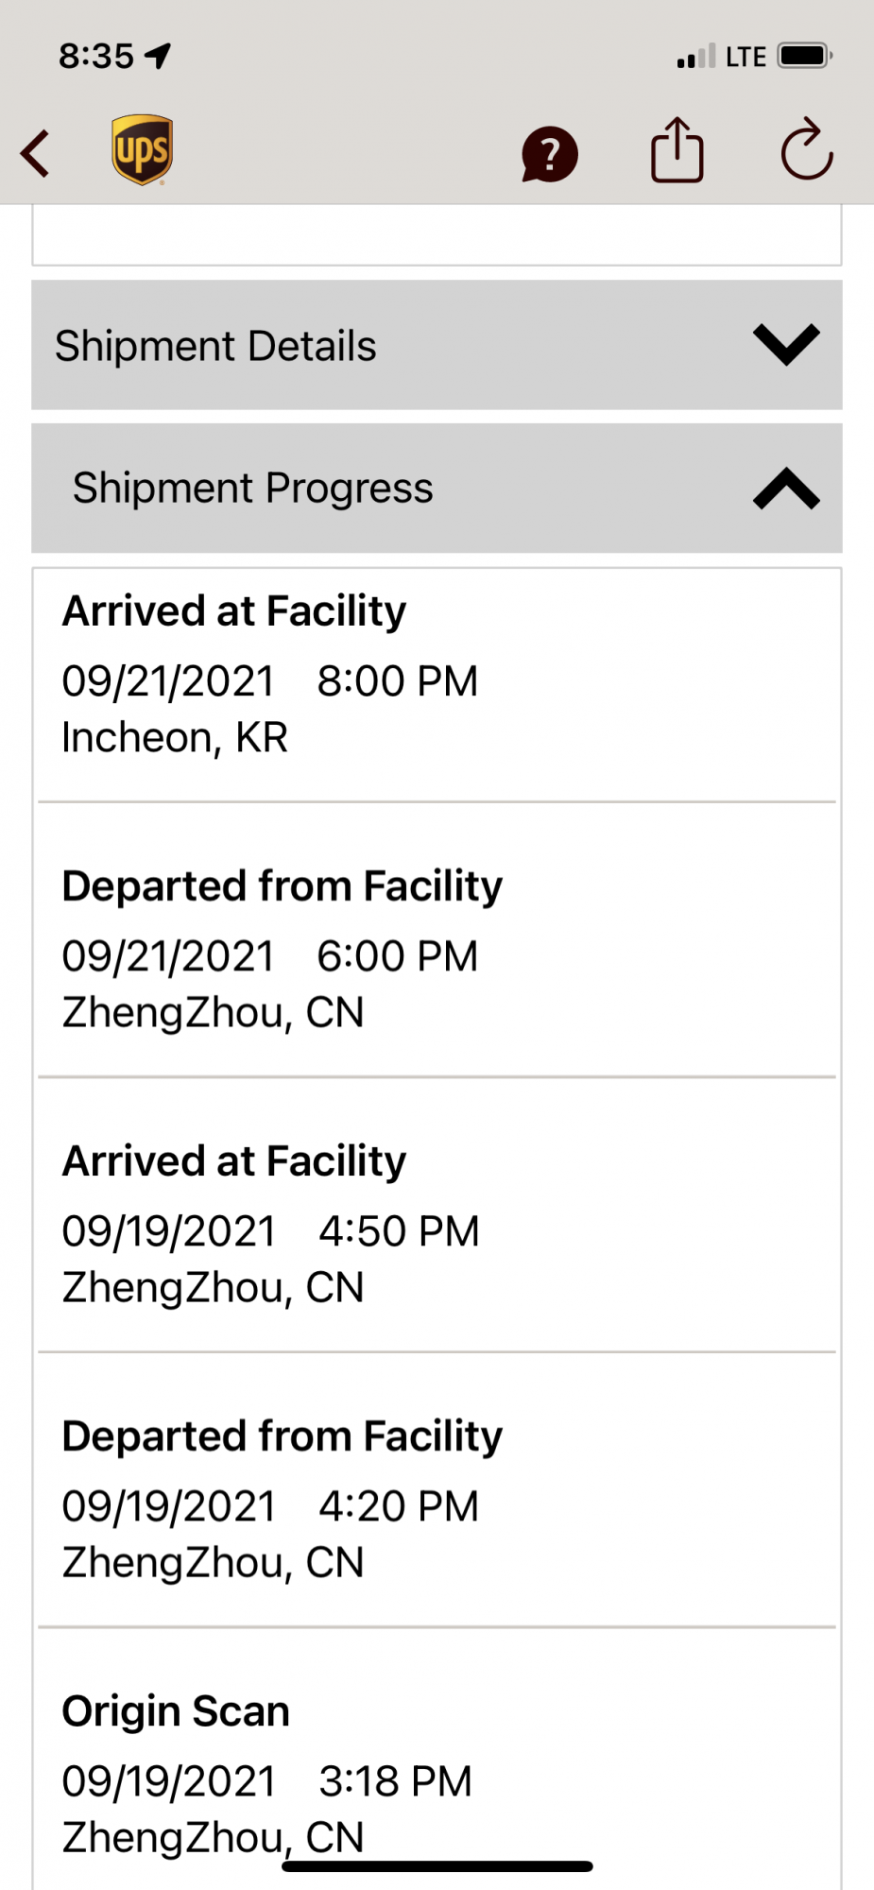This screenshot has height=1890, width=874.
Task: Tap the back arrow icon
Action: click(36, 153)
